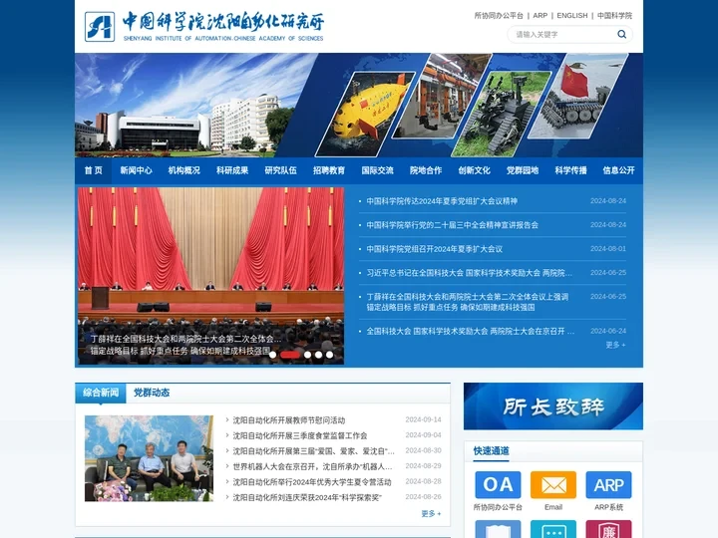Image resolution: width=718 pixels, height=538 pixels.
Task: Open the 中国科学院 top link
Action: point(614,16)
